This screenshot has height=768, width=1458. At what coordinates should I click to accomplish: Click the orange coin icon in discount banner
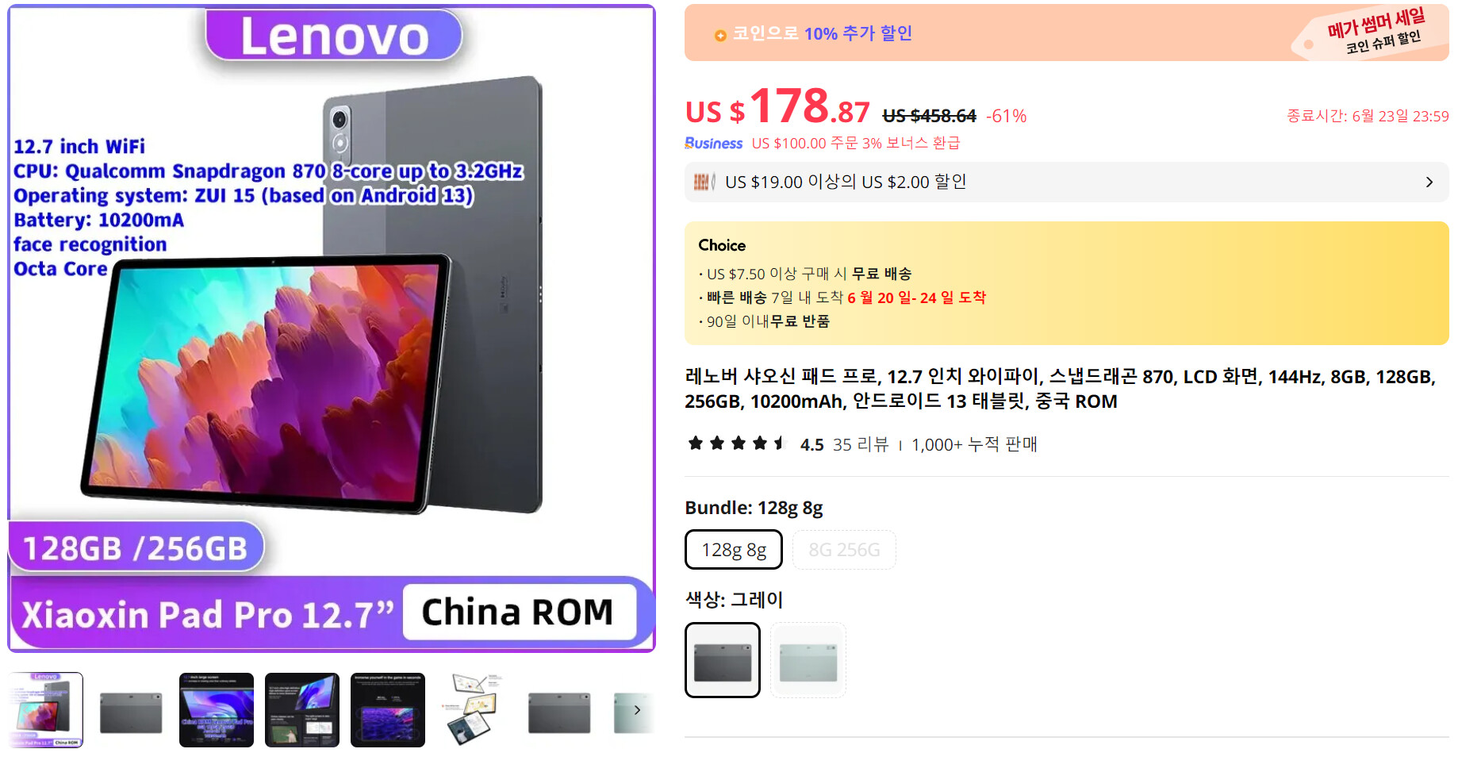(720, 35)
